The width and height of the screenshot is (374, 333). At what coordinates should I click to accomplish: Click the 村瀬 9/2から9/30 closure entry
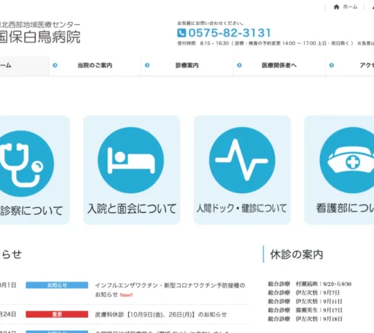coord(310,284)
